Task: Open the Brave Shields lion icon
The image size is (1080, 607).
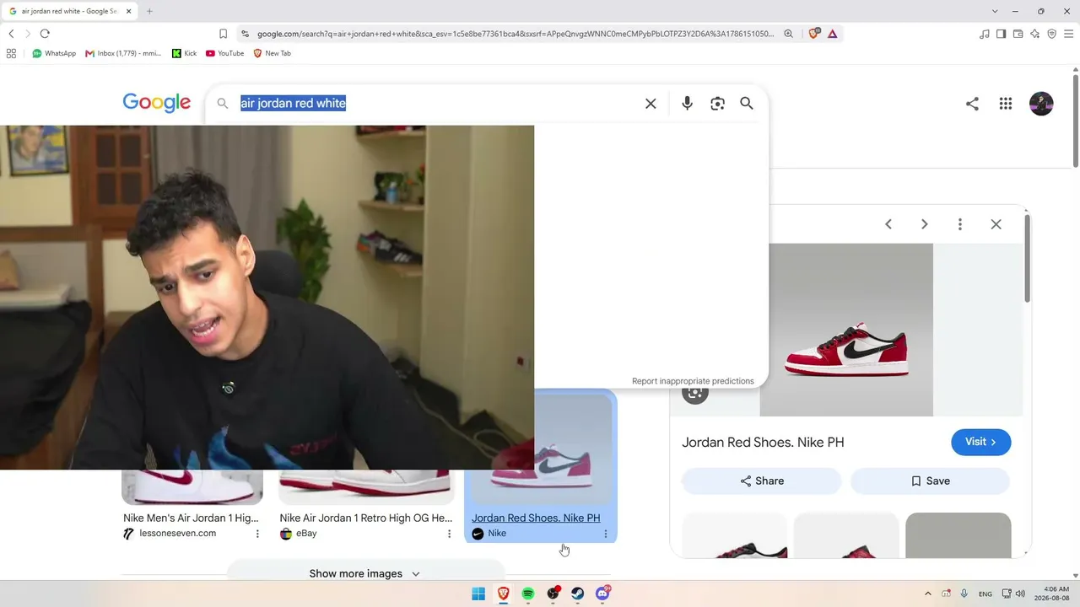Action: [x=813, y=34]
